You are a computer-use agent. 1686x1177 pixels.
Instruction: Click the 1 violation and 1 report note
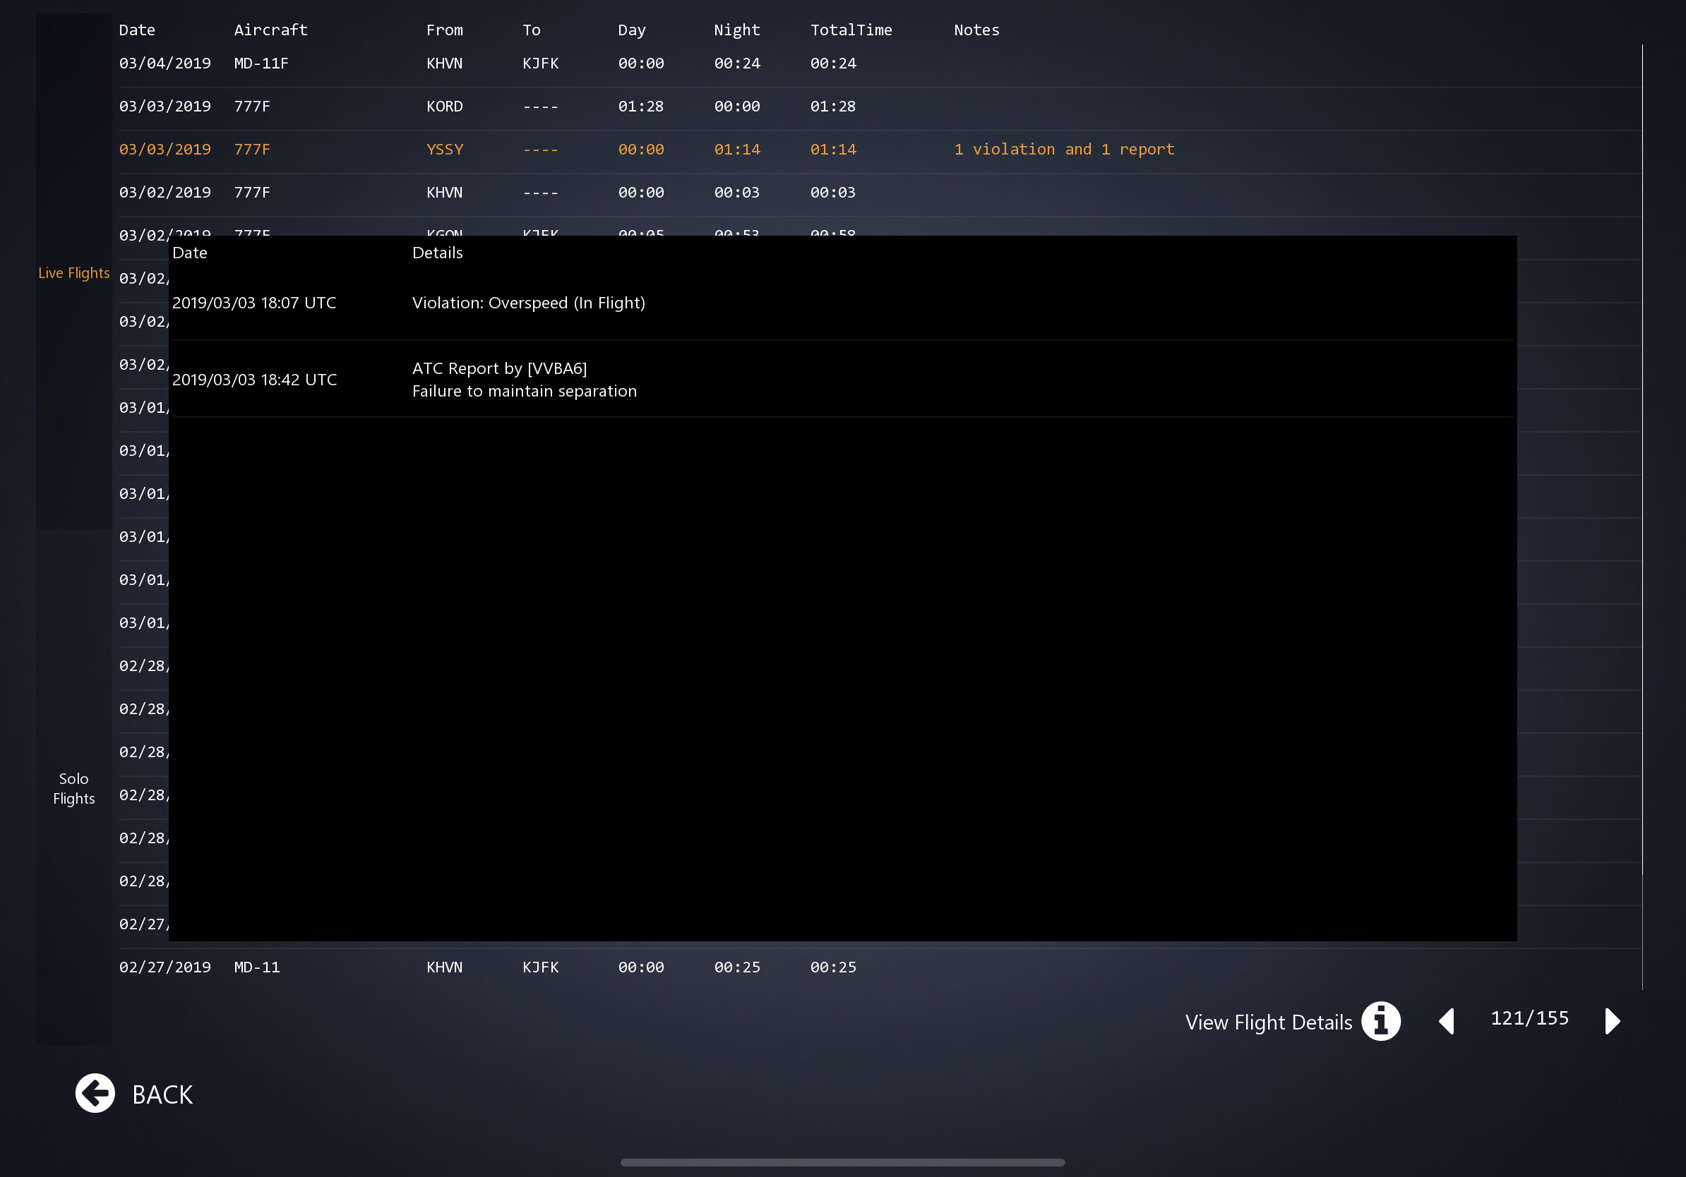tap(1064, 150)
